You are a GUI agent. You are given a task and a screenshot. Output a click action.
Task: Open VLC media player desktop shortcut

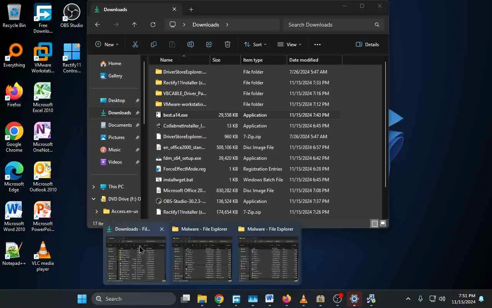(43, 256)
